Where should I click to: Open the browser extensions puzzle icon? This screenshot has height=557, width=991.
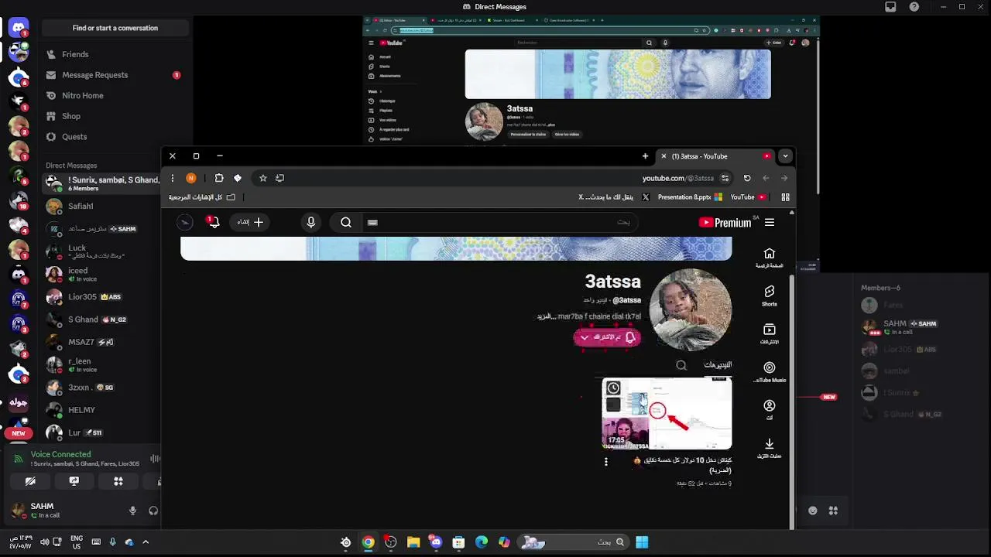coord(219,178)
